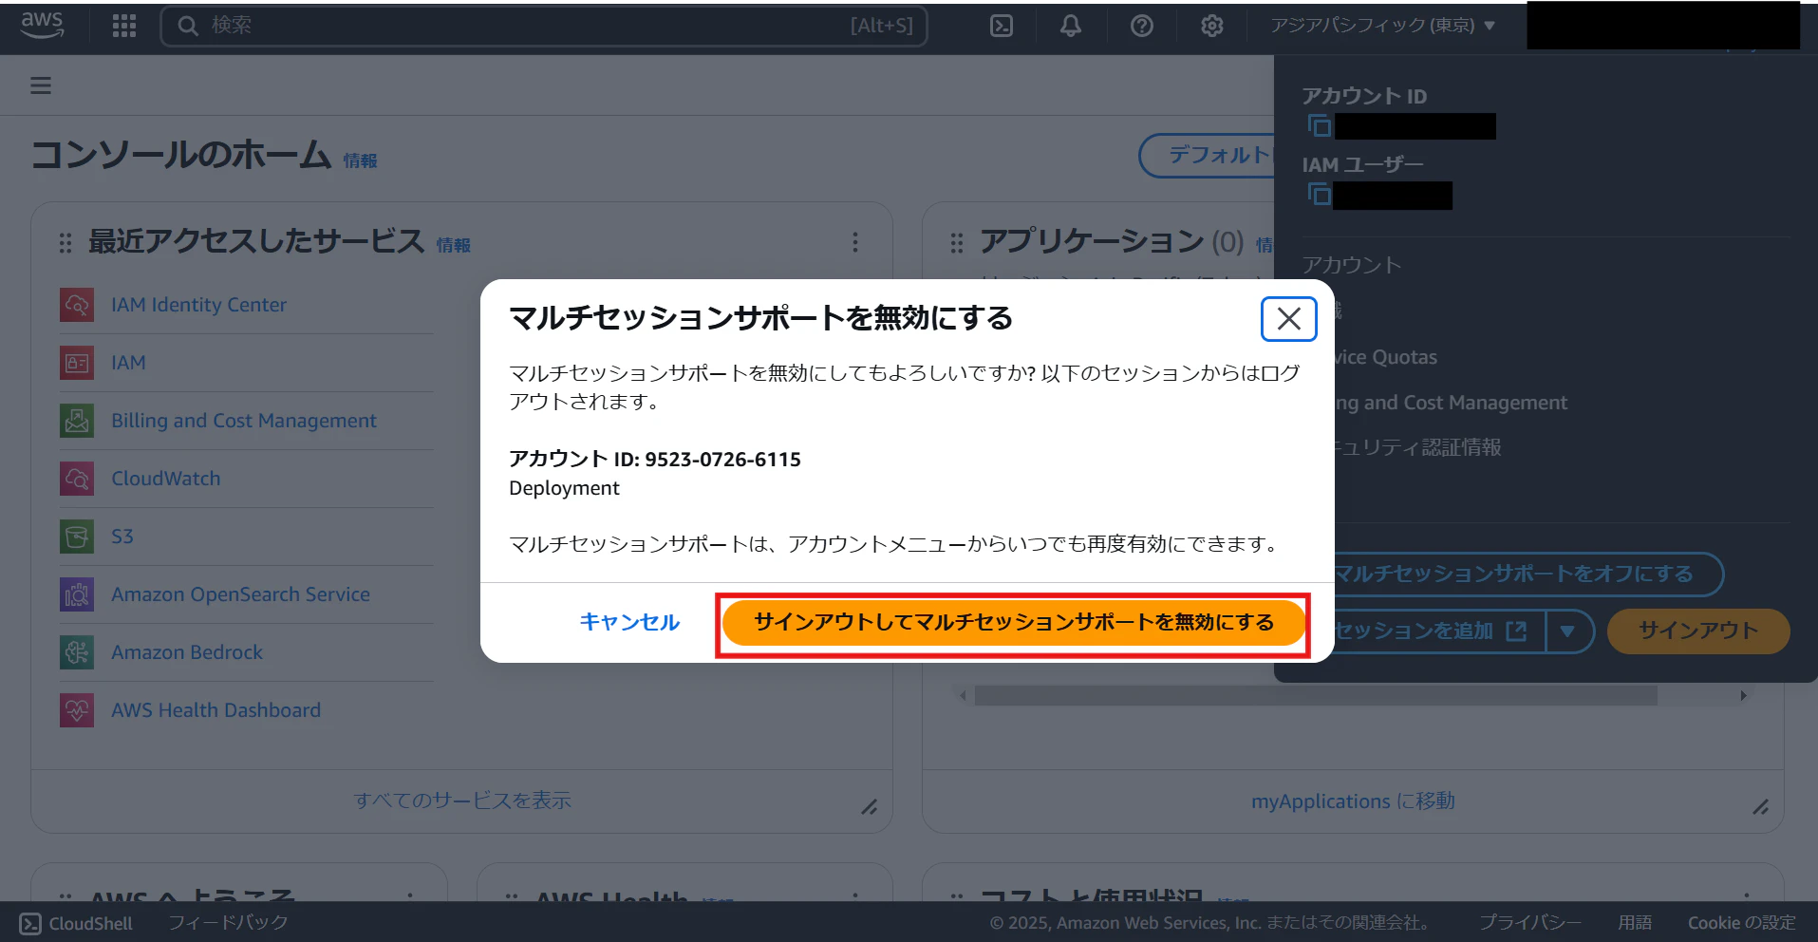Click the デフォルト button on console home
1818x942 pixels.
[x=1208, y=155]
